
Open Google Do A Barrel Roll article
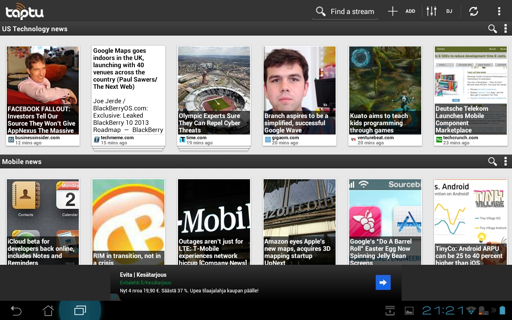pyautogui.click(x=385, y=222)
